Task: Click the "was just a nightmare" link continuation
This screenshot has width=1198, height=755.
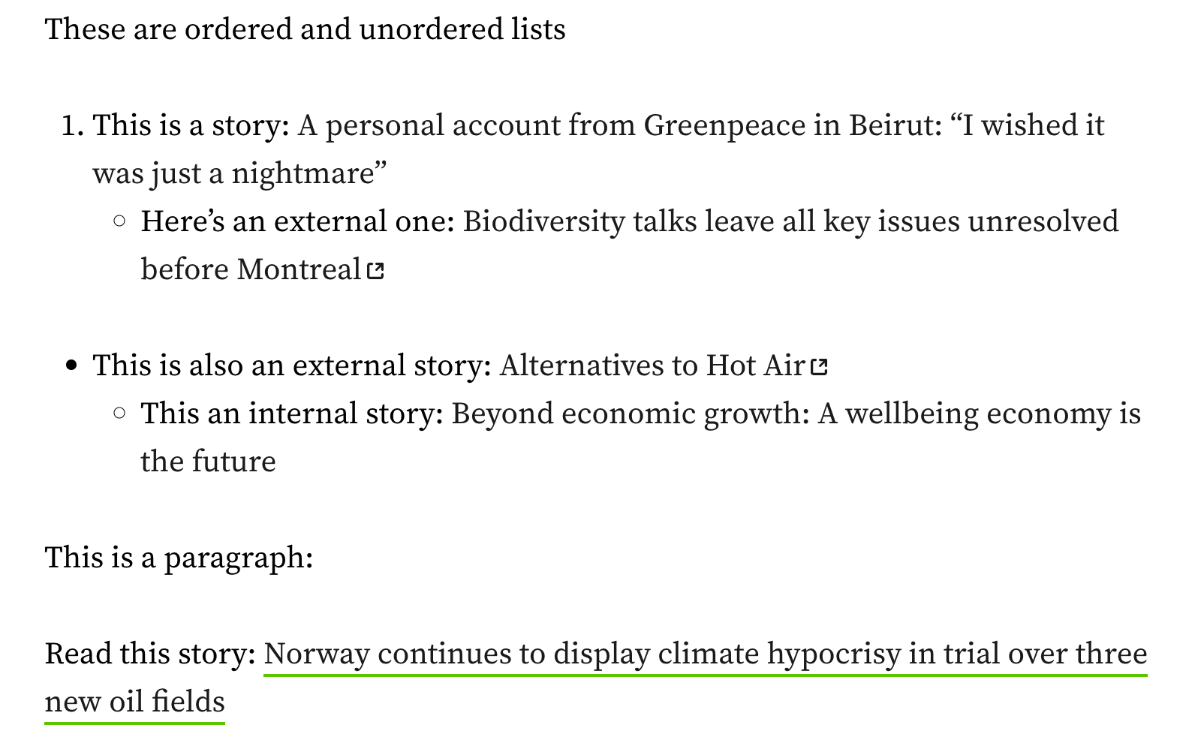Action: click(x=239, y=173)
